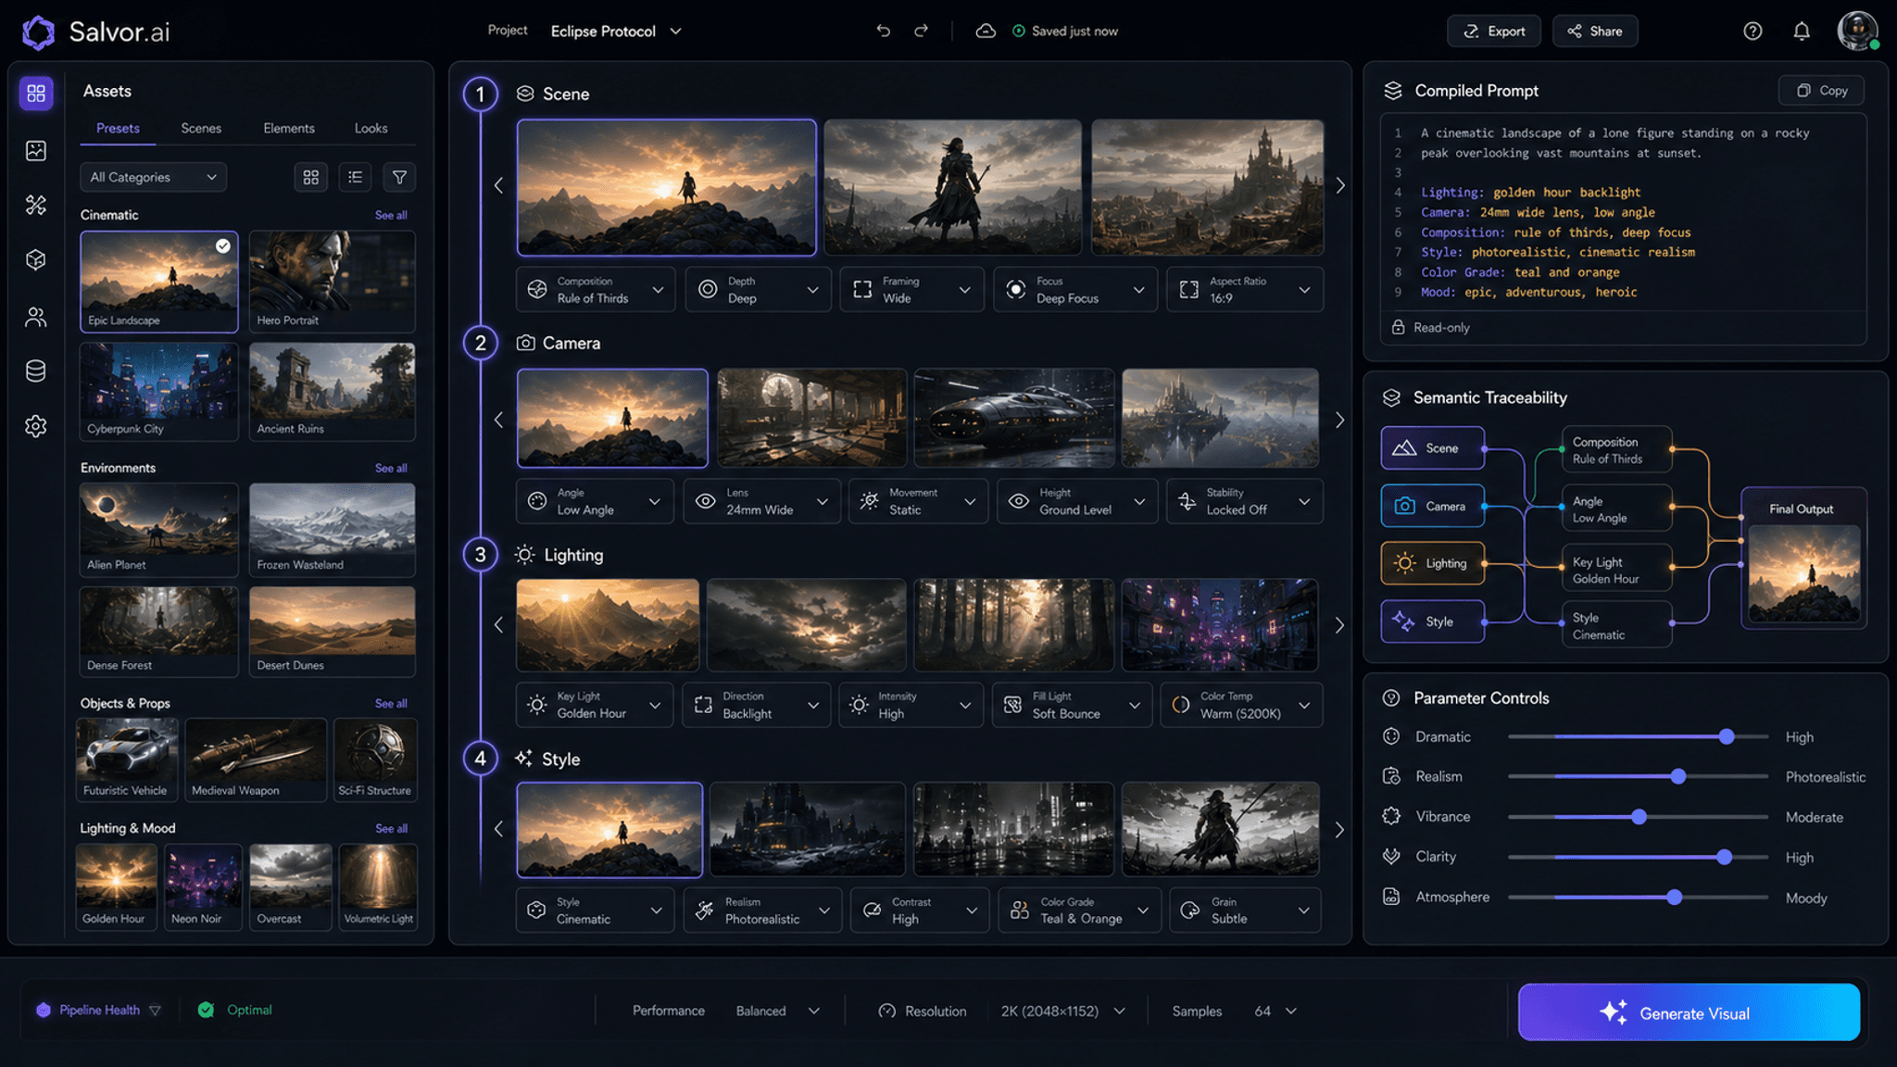Open the Color Grade Teal & Orange dropdown

(x=1080, y=910)
